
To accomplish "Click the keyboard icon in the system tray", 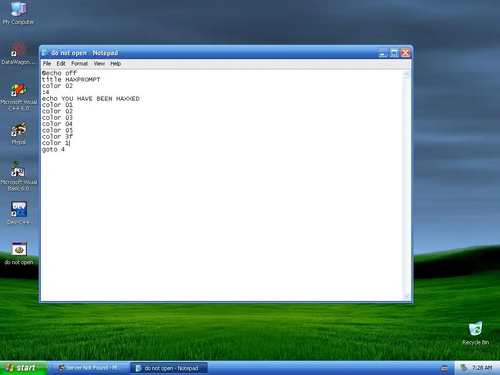I will click(x=444, y=368).
